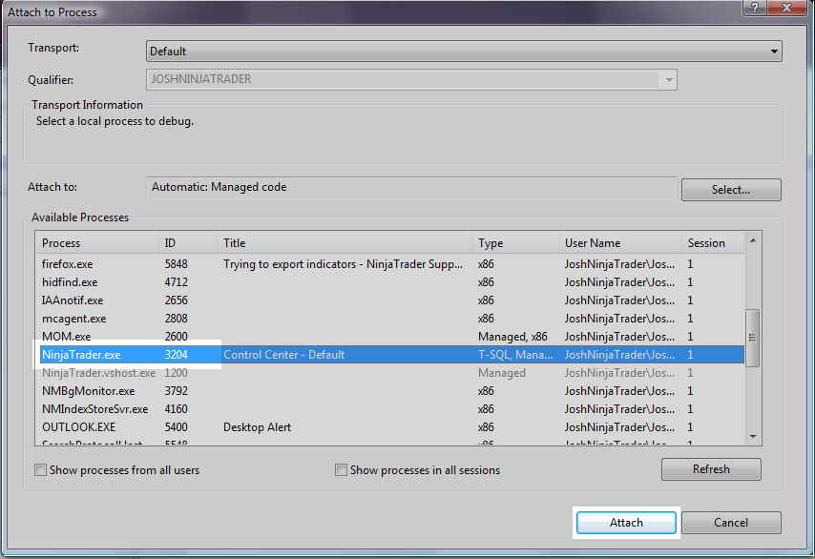This screenshot has height=559, width=815.
Task: Sort processes by the ID column header
Action: coord(187,242)
